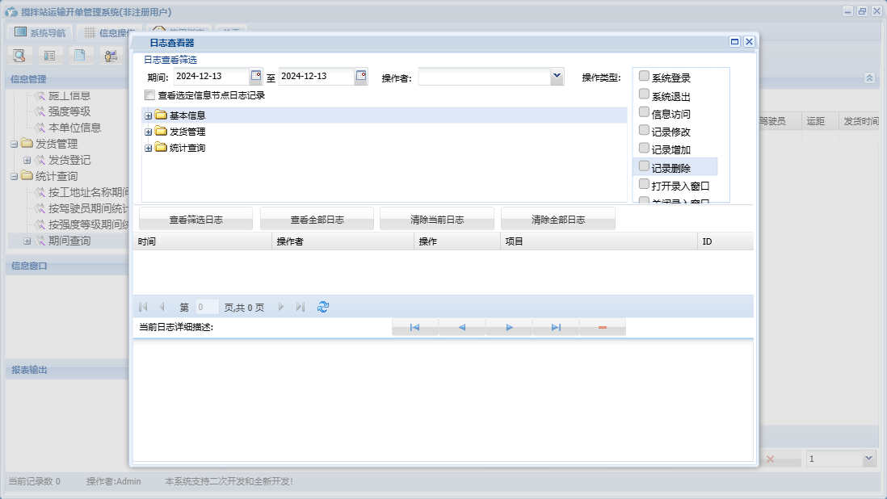Image resolution: width=887 pixels, height=499 pixels.
Task: Click the red X icon in background window
Action: point(770,459)
